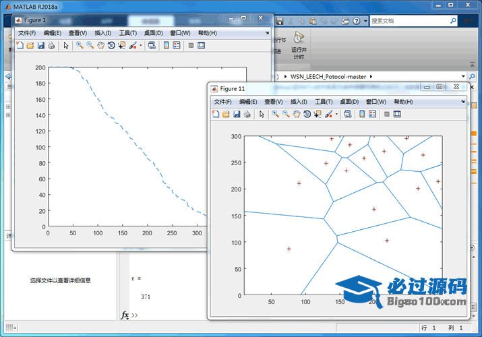Select Zoom In tool in Figure 11
Screen dimensions: 482x337
pyautogui.click(x=276, y=115)
